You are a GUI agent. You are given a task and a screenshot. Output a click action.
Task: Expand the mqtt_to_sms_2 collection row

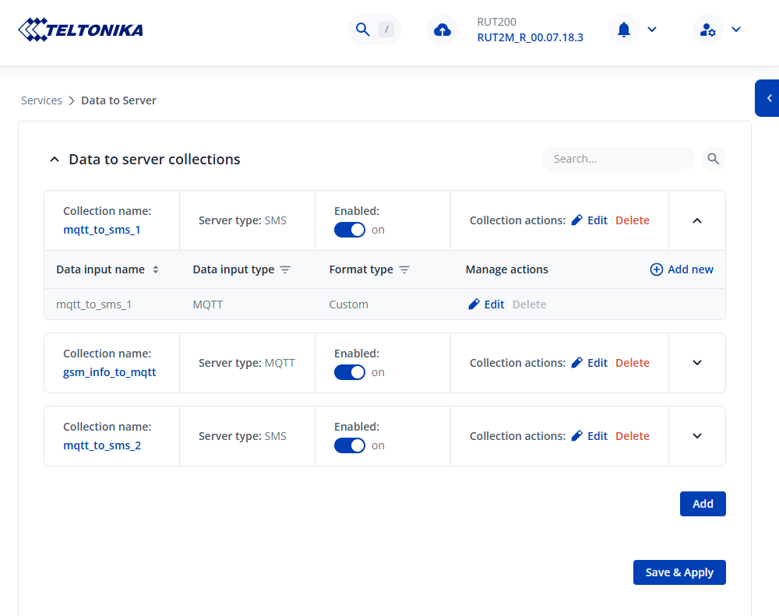pos(697,436)
